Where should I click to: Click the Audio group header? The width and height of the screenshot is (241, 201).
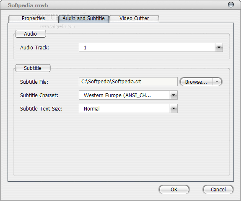tap(31, 34)
